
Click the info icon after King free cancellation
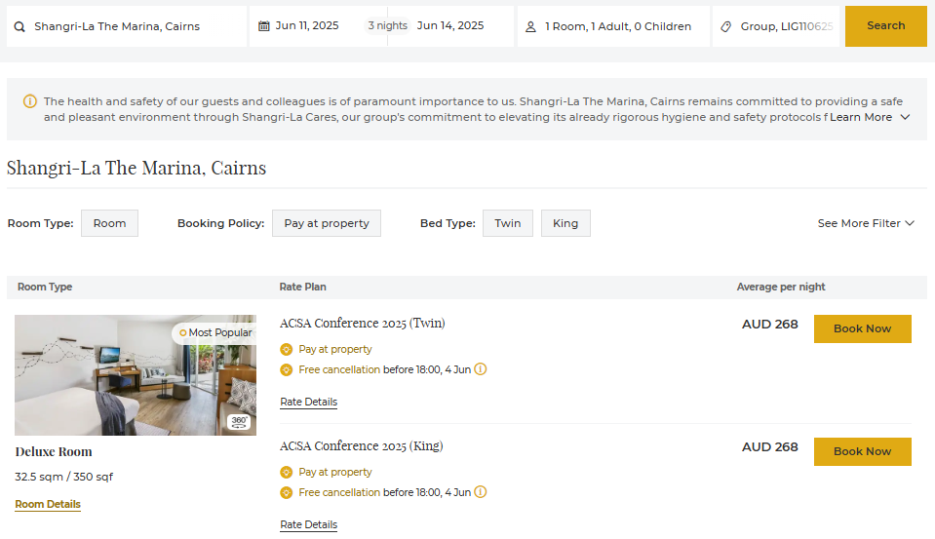(x=480, y=492)
